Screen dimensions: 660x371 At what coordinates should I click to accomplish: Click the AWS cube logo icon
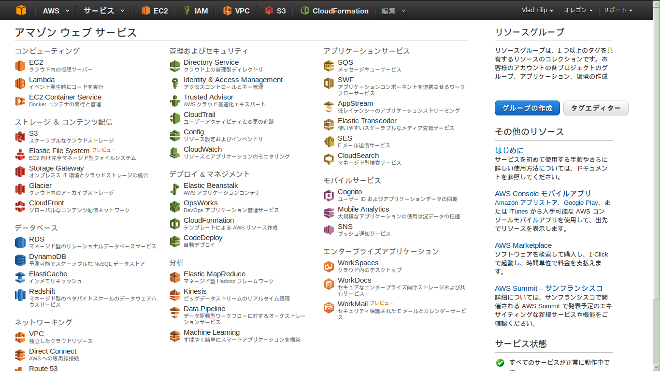click(21, 10)
